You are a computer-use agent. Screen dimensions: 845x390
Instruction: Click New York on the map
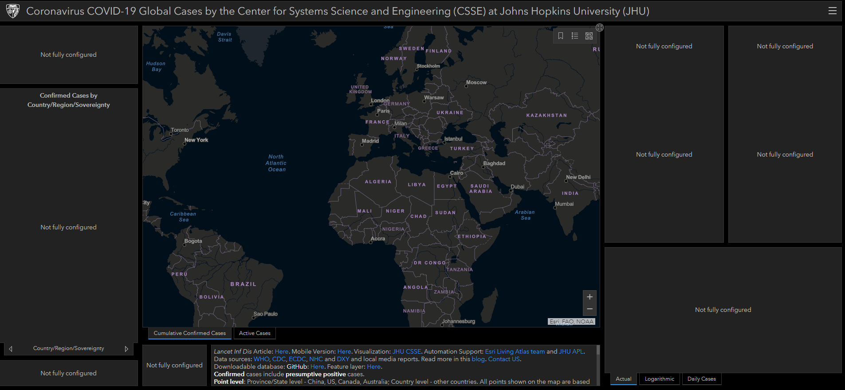point(196,140)
